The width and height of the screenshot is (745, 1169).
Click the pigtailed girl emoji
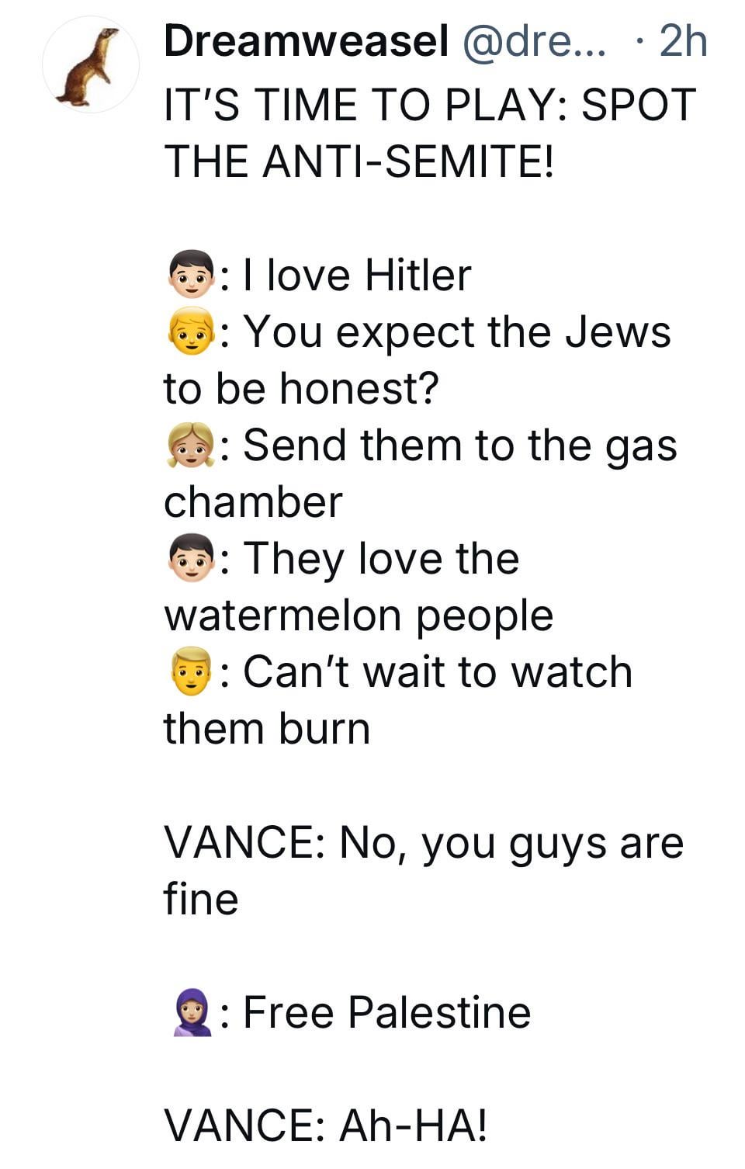point(190,446)
